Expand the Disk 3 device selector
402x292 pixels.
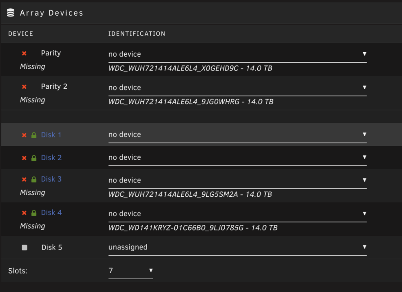pyautogui.click(x=238, y=180)
